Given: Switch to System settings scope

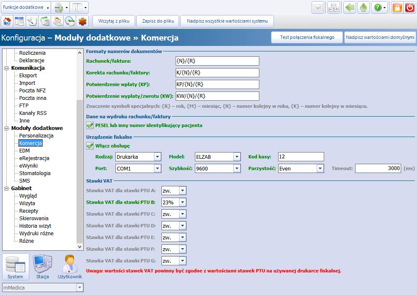Looking at the screenshot, I should point(15,267).
